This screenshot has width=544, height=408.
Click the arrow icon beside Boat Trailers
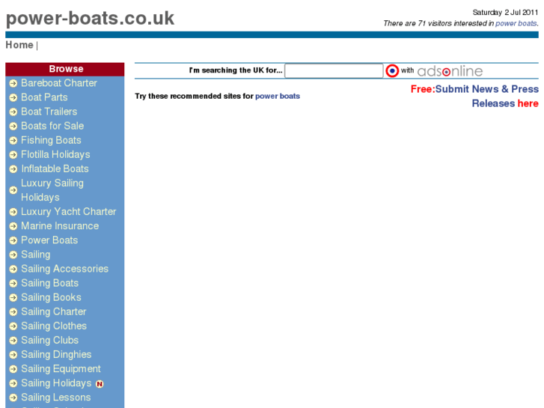pyautogui.click(x=13, y=112)
